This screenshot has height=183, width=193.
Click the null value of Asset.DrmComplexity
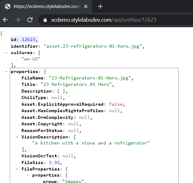pos(84,117)
